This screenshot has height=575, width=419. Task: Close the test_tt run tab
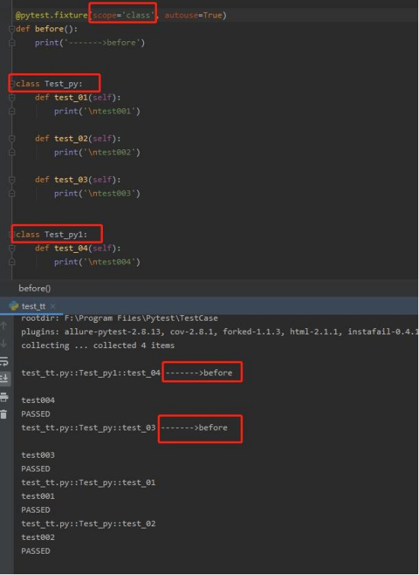tap(53, 306)
